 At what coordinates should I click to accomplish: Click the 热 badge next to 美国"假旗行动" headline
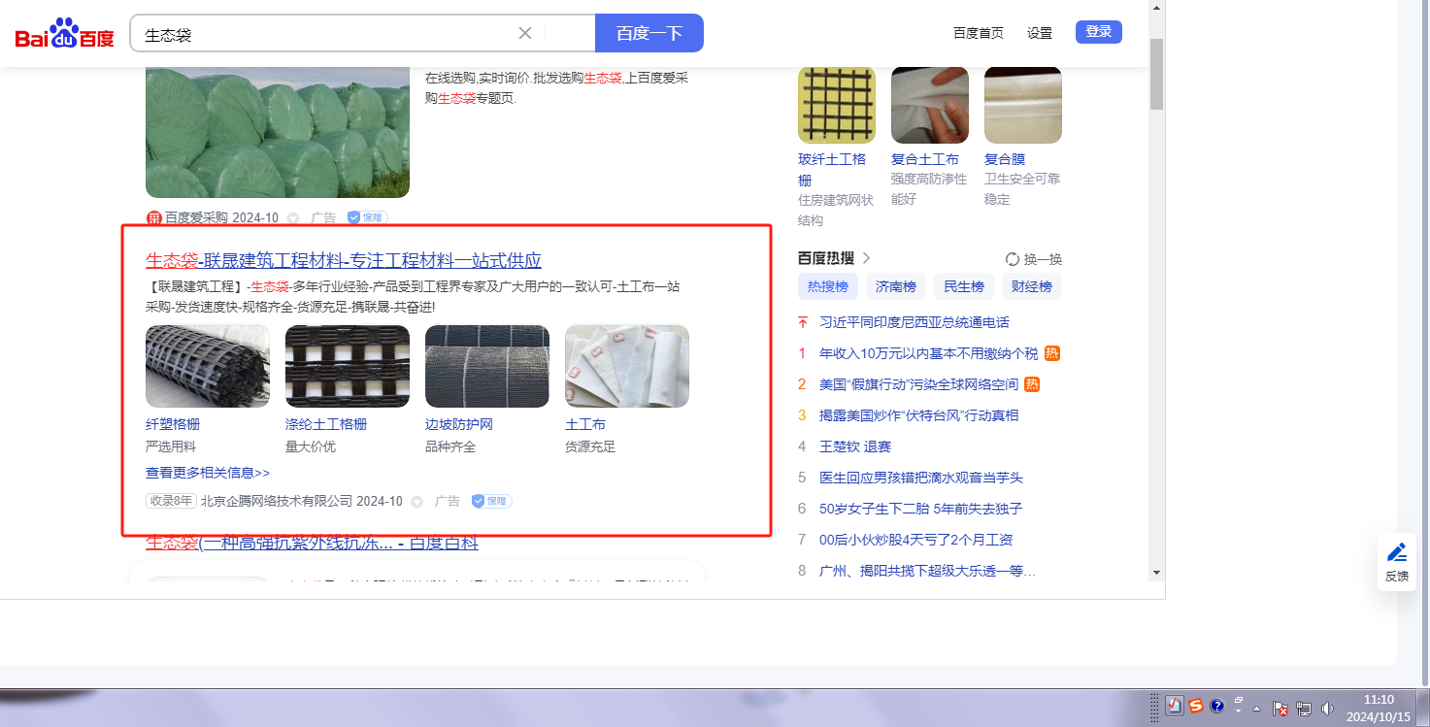click(x=1032, y=384)
